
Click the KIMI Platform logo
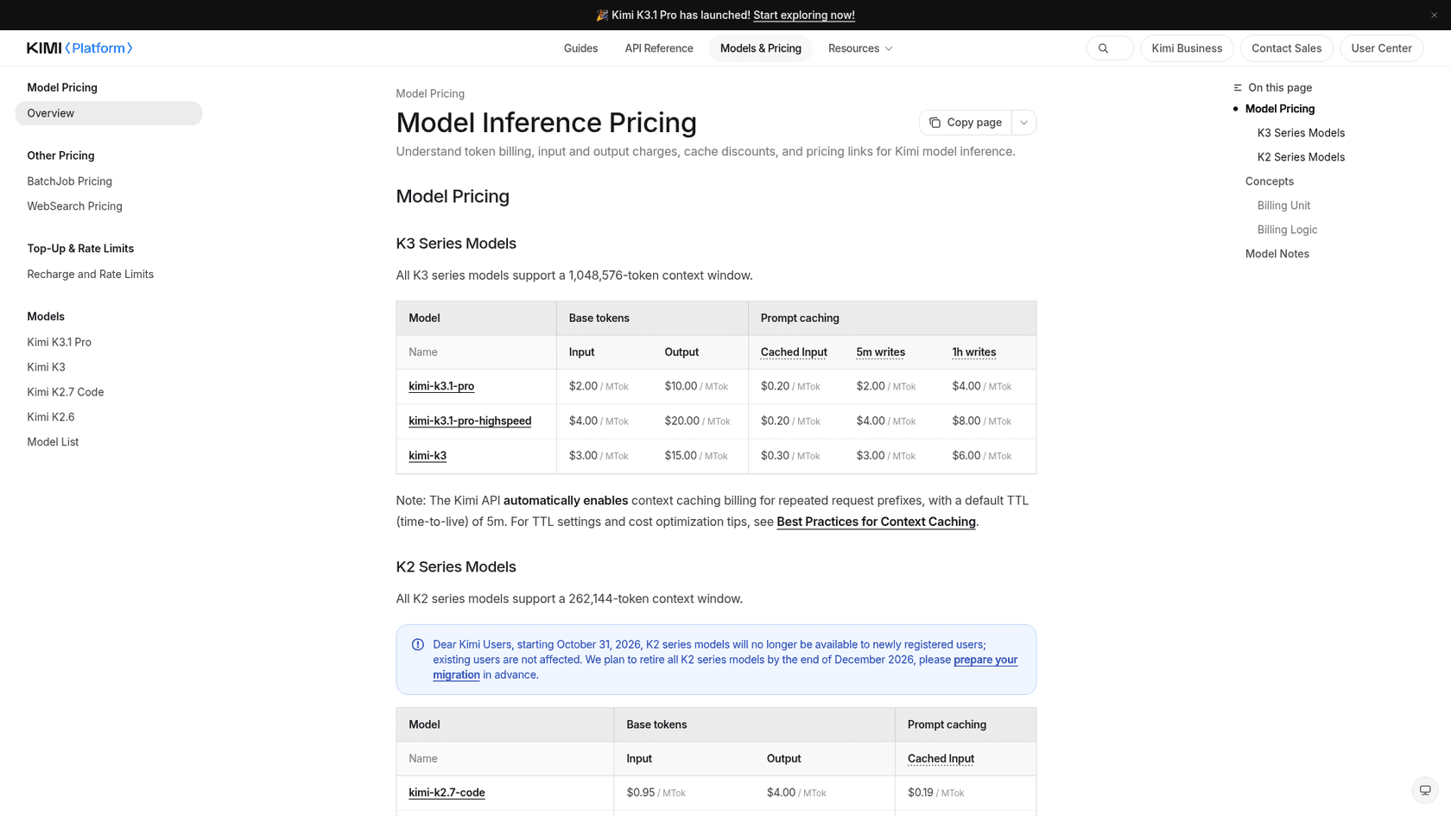point(79,48)
